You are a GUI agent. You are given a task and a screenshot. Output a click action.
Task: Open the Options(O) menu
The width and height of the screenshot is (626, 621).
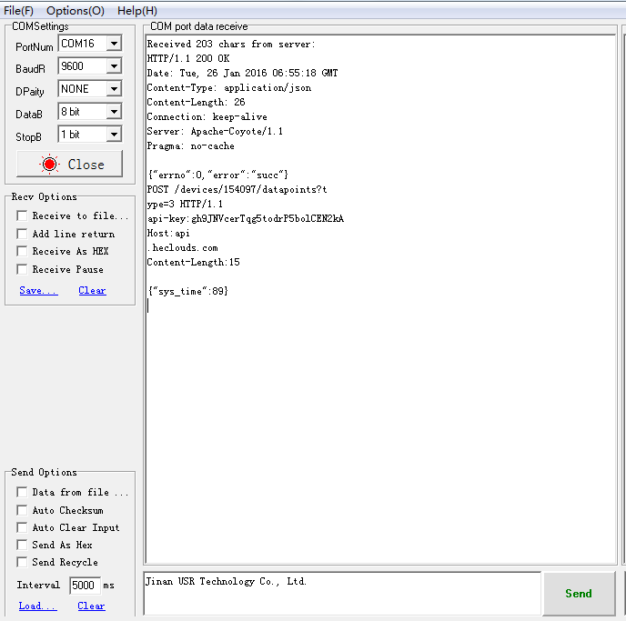pyautogui.click(x=75, y=10)
